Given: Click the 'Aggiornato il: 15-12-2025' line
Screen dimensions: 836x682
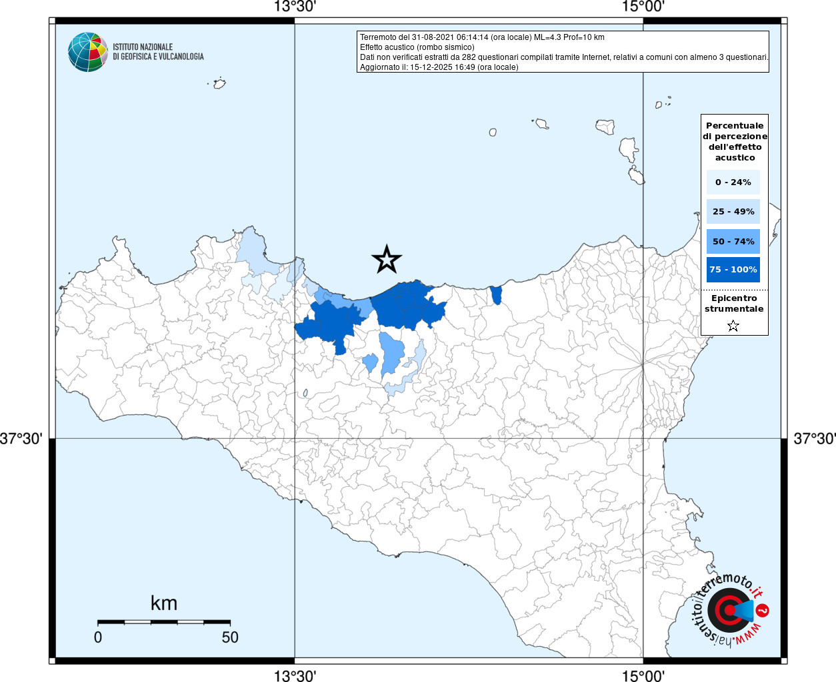Looking at the screenshot, I should point(439,67).
